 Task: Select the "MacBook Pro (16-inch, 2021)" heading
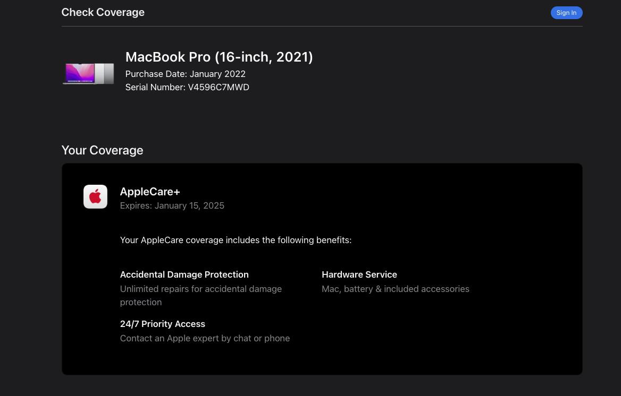(x=219, y=57)
